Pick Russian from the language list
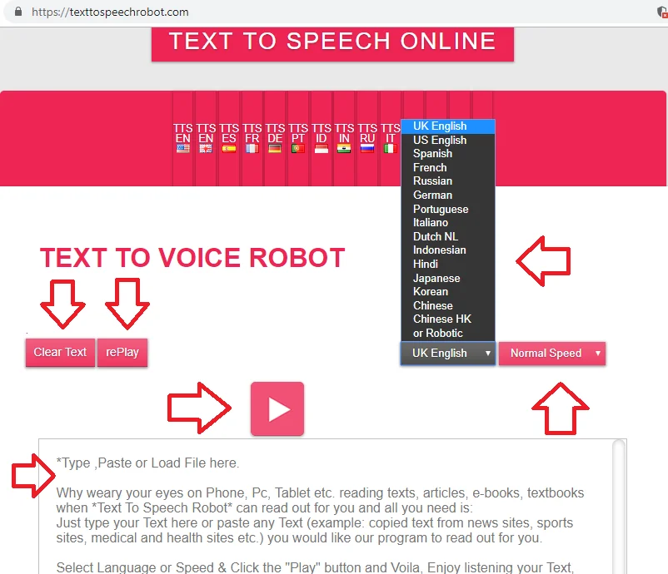The image size is (668, 574). click(448, 181)
